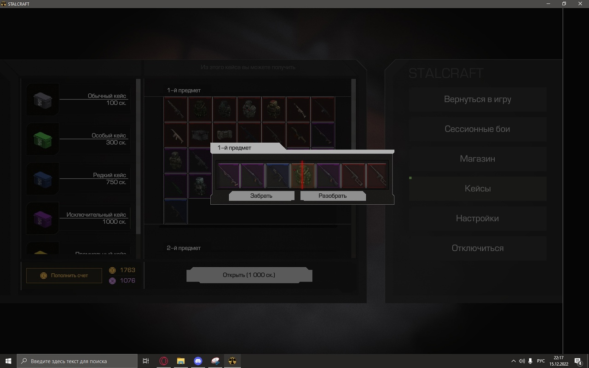Open Настройки menu item
This screenshot has height=368, width=589.
click(x=478, y=218)
